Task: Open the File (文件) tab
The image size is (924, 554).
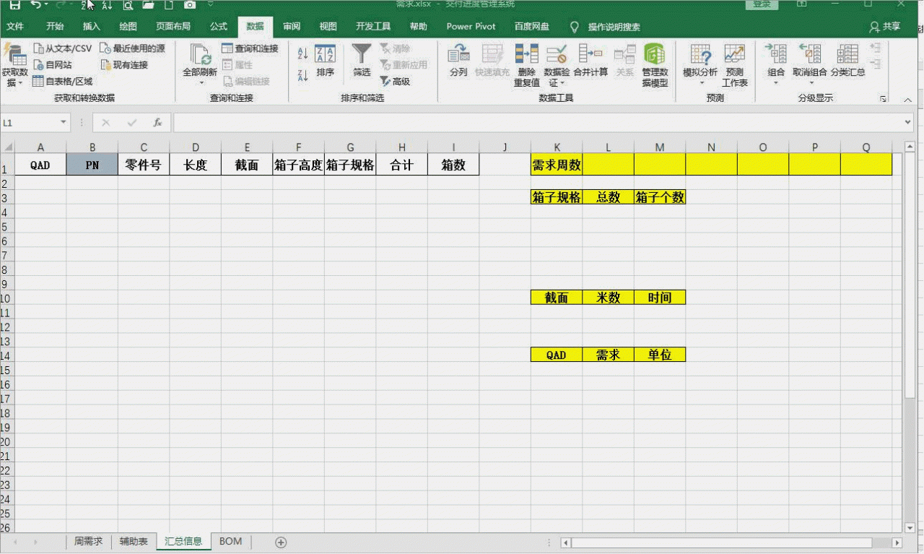Action: [x=15, y=27]
